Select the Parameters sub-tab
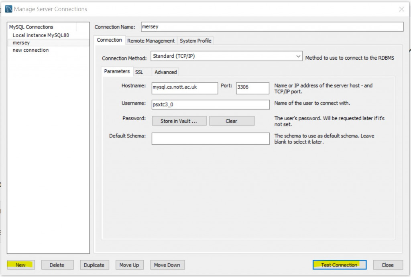This screenshot has height=277, width=411. pos(117,71)
